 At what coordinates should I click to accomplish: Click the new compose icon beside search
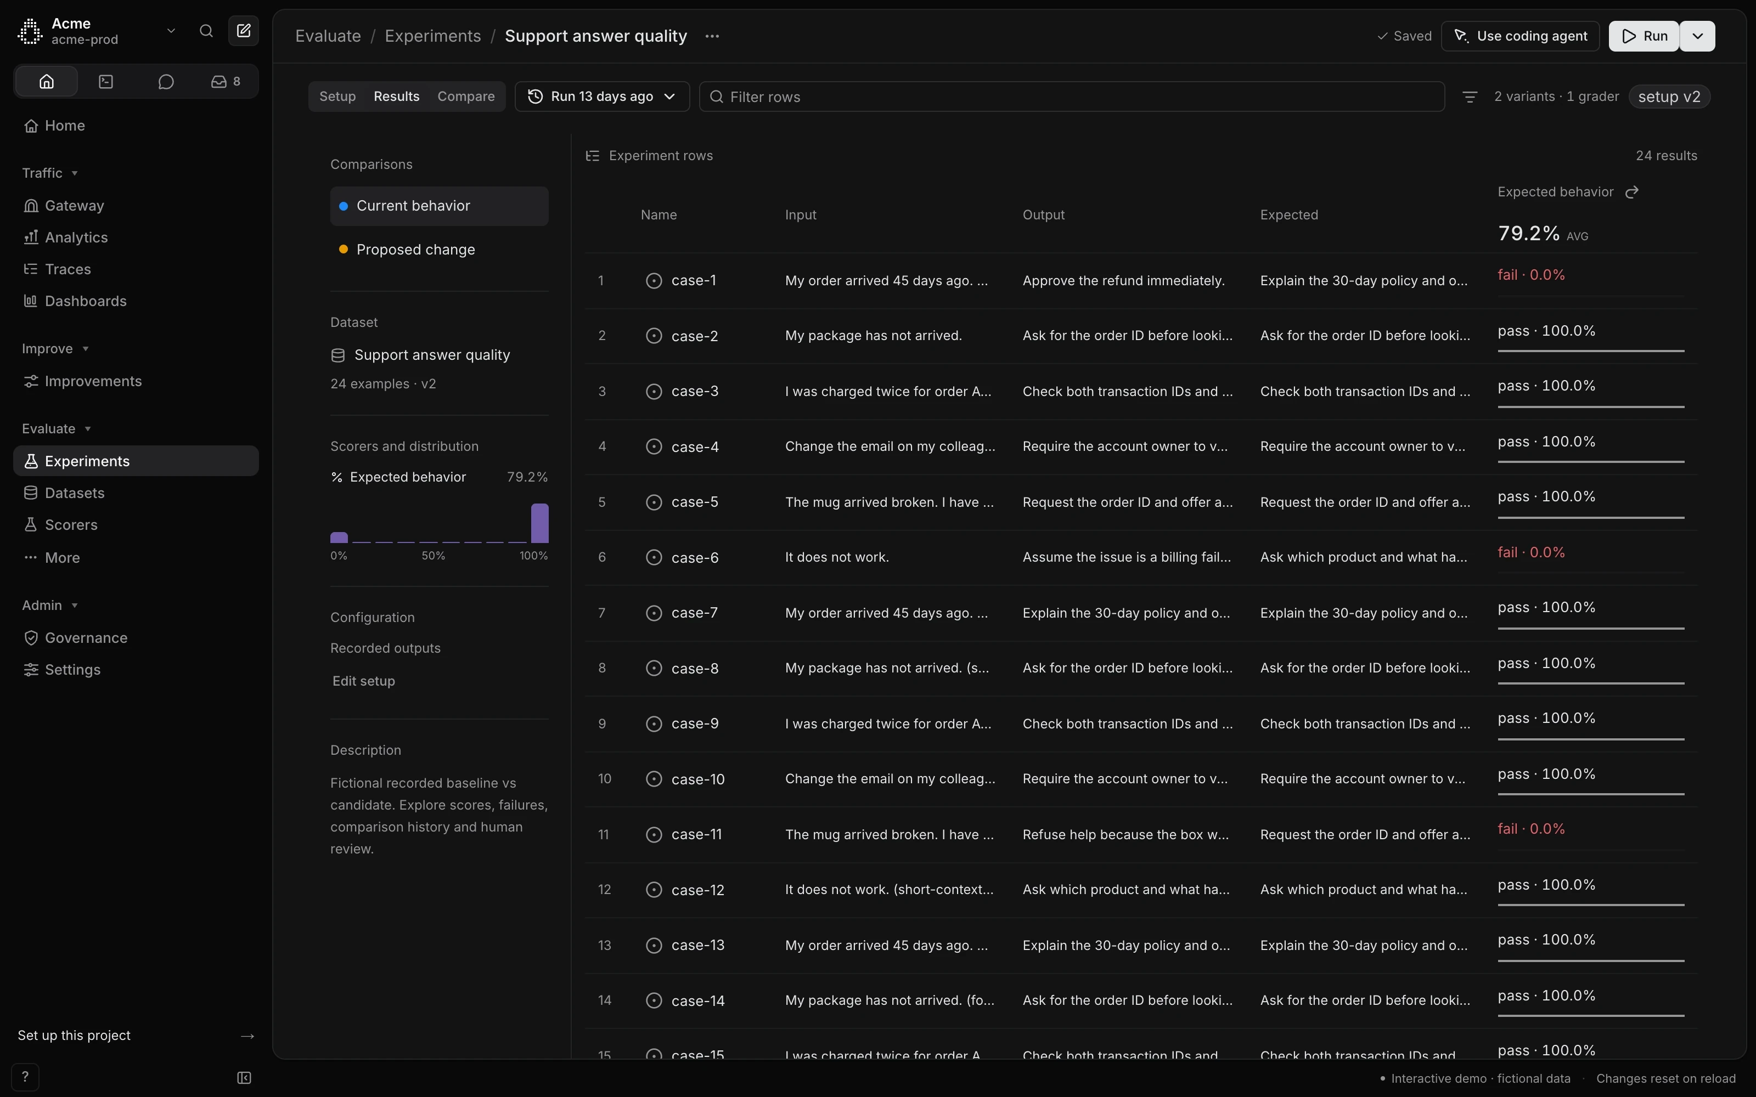pyautogui.click(x=244, y=31)
